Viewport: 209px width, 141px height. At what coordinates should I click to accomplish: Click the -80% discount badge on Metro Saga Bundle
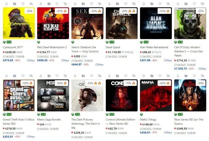[61, 83]
